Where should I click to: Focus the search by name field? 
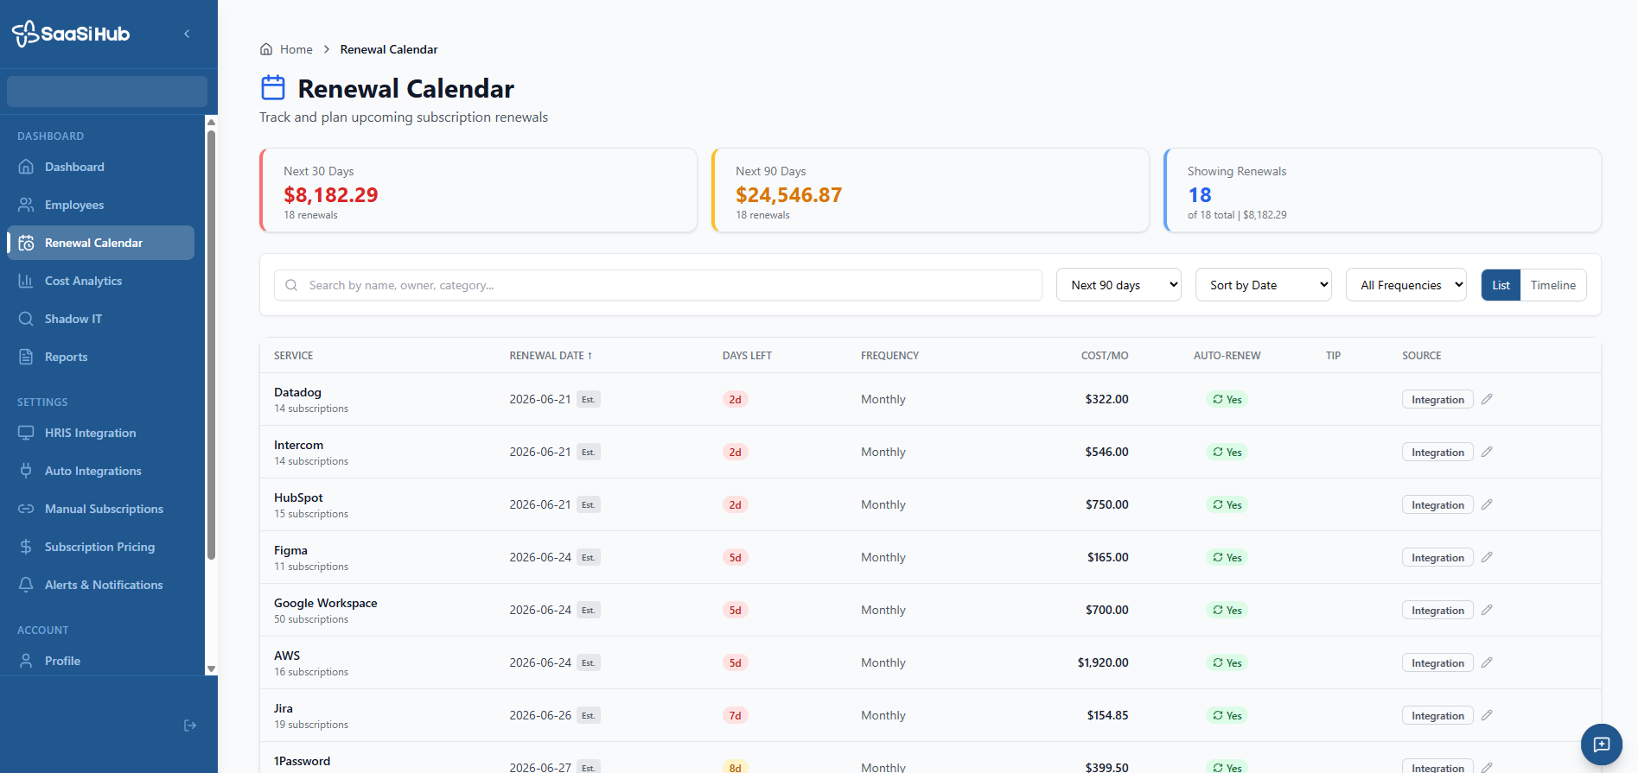click(658, 285)
